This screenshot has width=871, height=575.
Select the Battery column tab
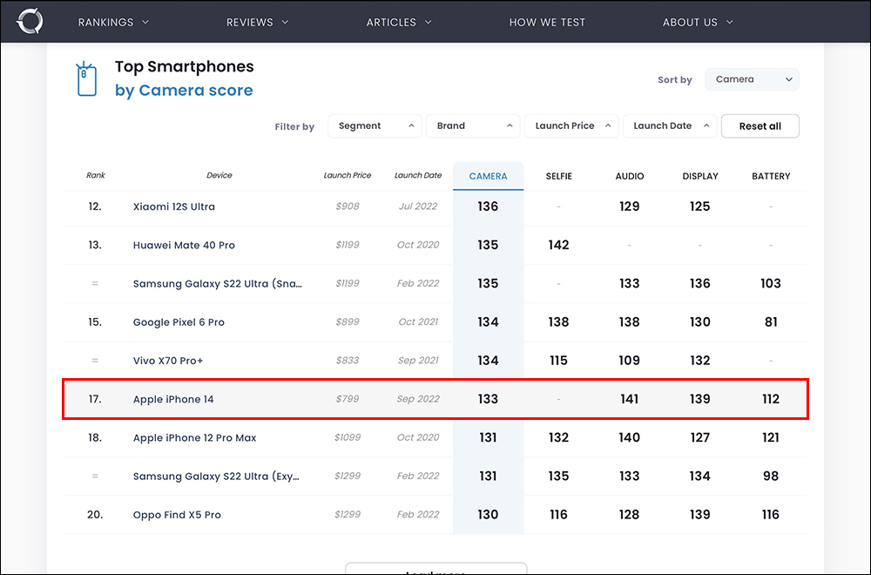[771, 176]
